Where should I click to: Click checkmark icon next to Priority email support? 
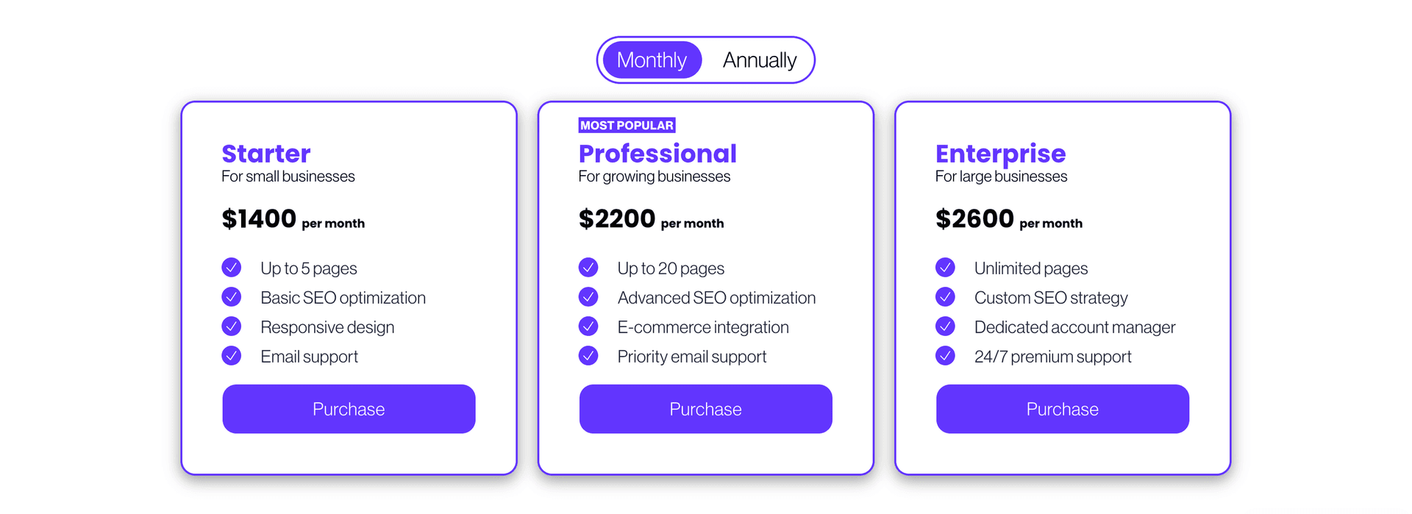588,356
